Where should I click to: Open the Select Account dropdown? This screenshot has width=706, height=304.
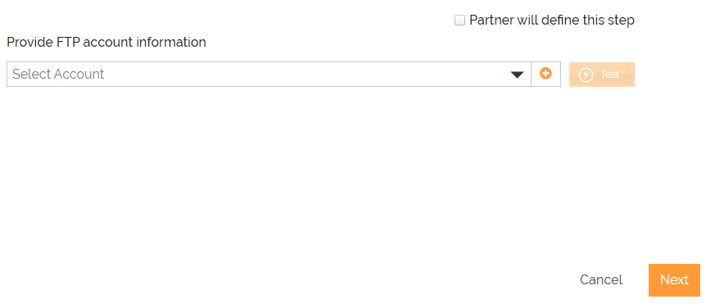(269, 74)
